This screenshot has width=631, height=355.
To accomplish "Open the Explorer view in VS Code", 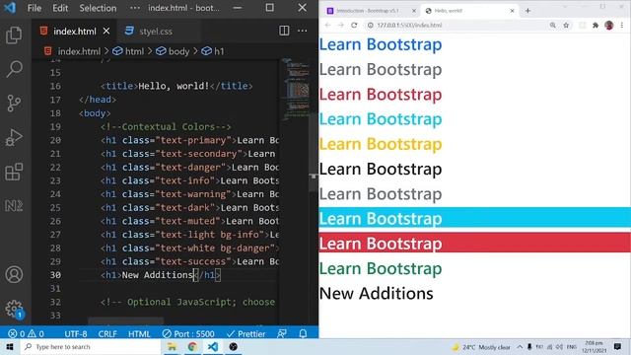I will click(x=14, y=35).
